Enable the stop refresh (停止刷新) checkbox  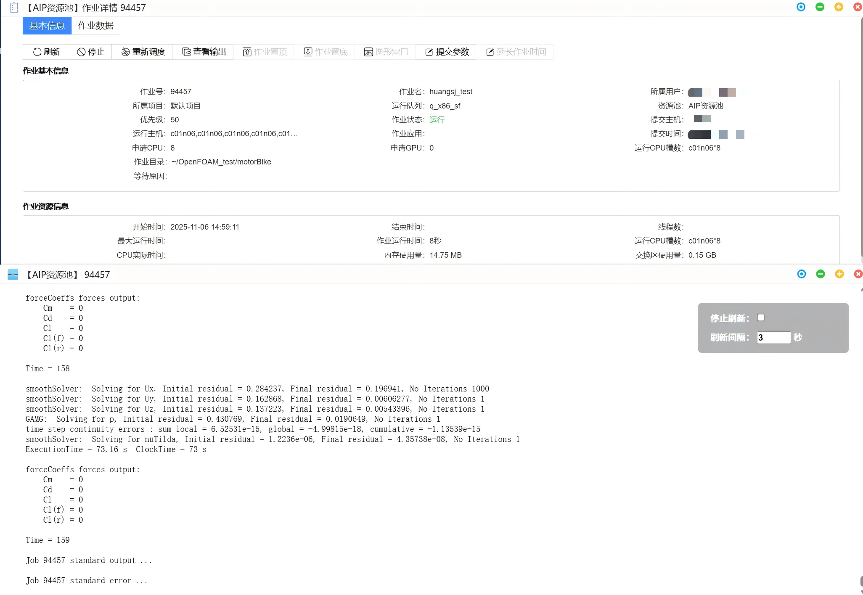pos(760,317)
